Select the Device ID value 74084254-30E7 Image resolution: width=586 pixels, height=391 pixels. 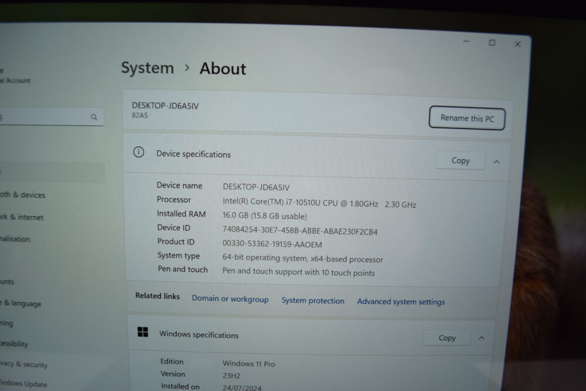point(299,230)
